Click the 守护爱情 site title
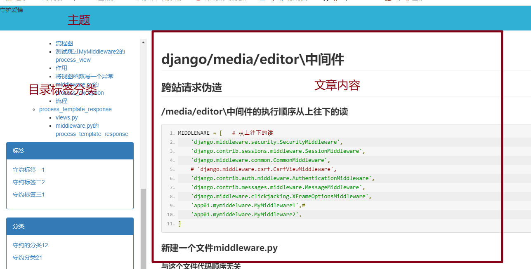 [x=12, y=9]
